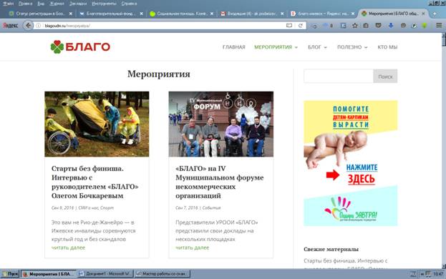The image size is (446, 279).
Task: Click the Pocket shield icon in toolbar
Action: tap(378, 26)
